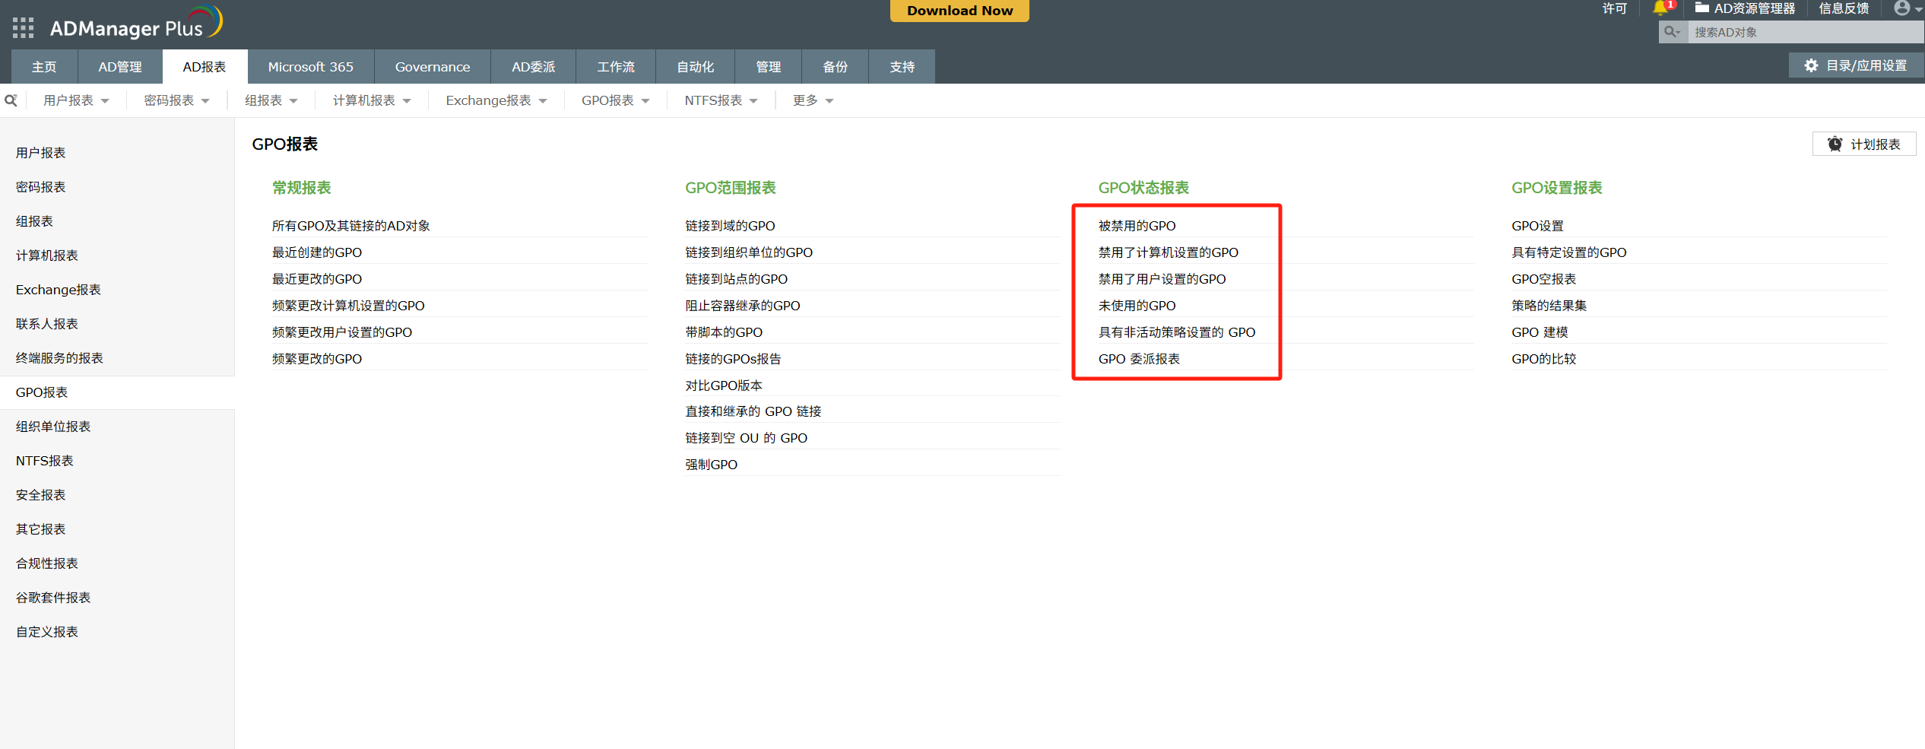The image size is (1925, 749).
Task: Open the 策略的结果集 report
Action: [x=1549, y=306]
